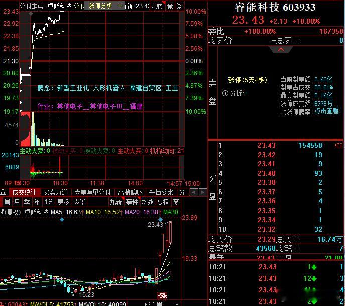
Task: Open the 更多 periods dropdown
Action: [63, 202]
